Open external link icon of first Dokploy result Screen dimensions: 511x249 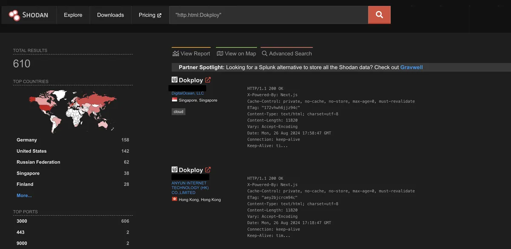(208, 80)
